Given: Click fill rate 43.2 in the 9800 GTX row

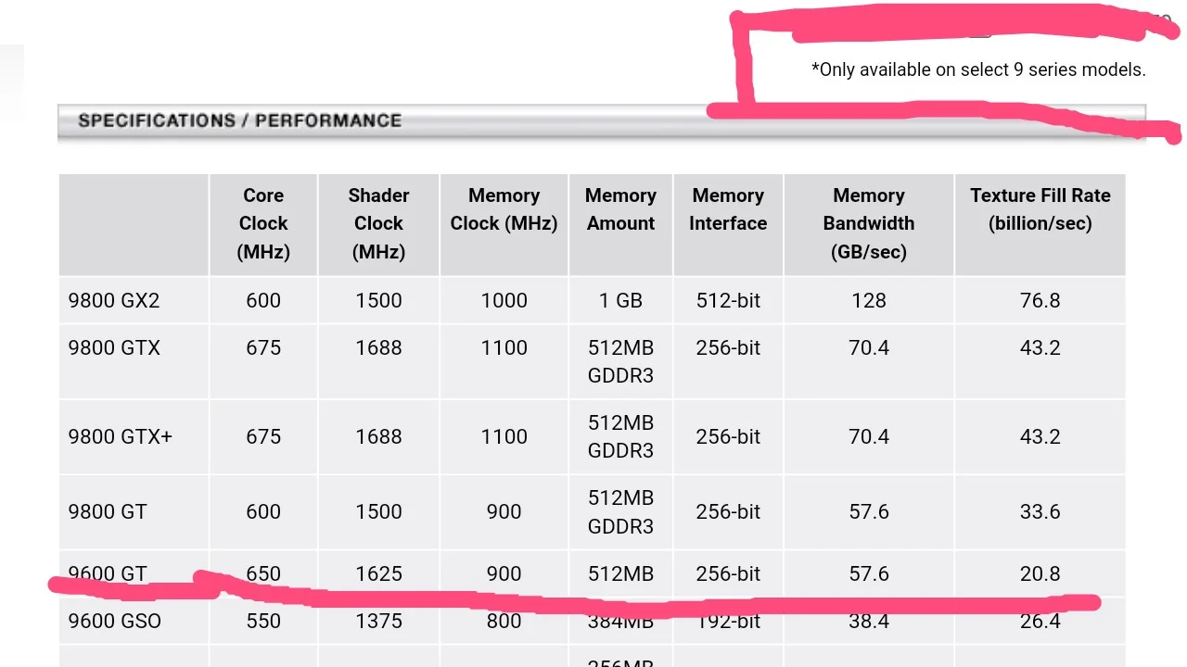Looking at the screenshot, I should [1040, 347].
